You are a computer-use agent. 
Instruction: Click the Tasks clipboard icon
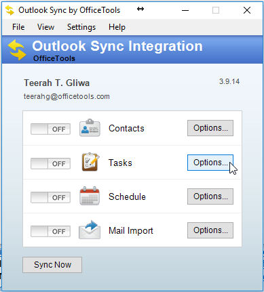(90, 162)
